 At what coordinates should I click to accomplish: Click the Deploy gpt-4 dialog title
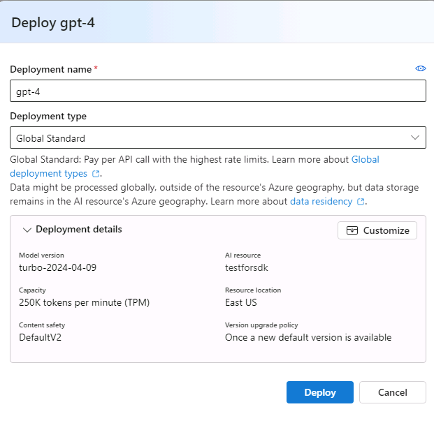tap(53, 22)
